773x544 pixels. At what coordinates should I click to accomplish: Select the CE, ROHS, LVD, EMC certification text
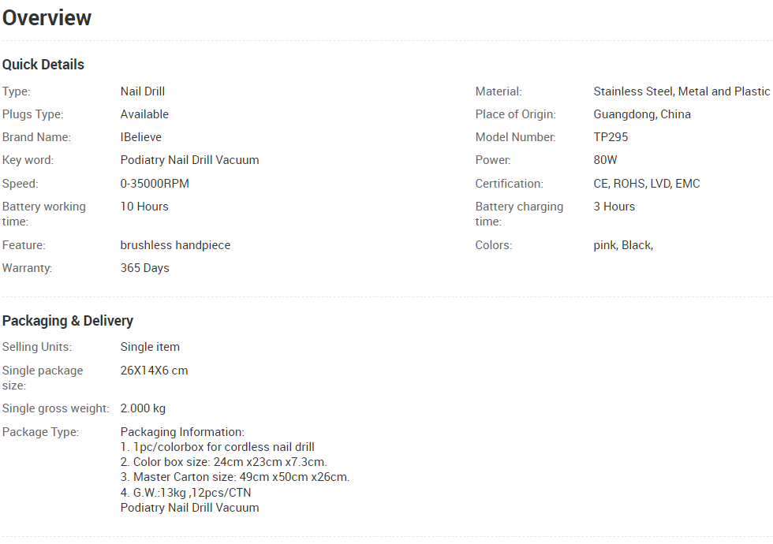647,183
